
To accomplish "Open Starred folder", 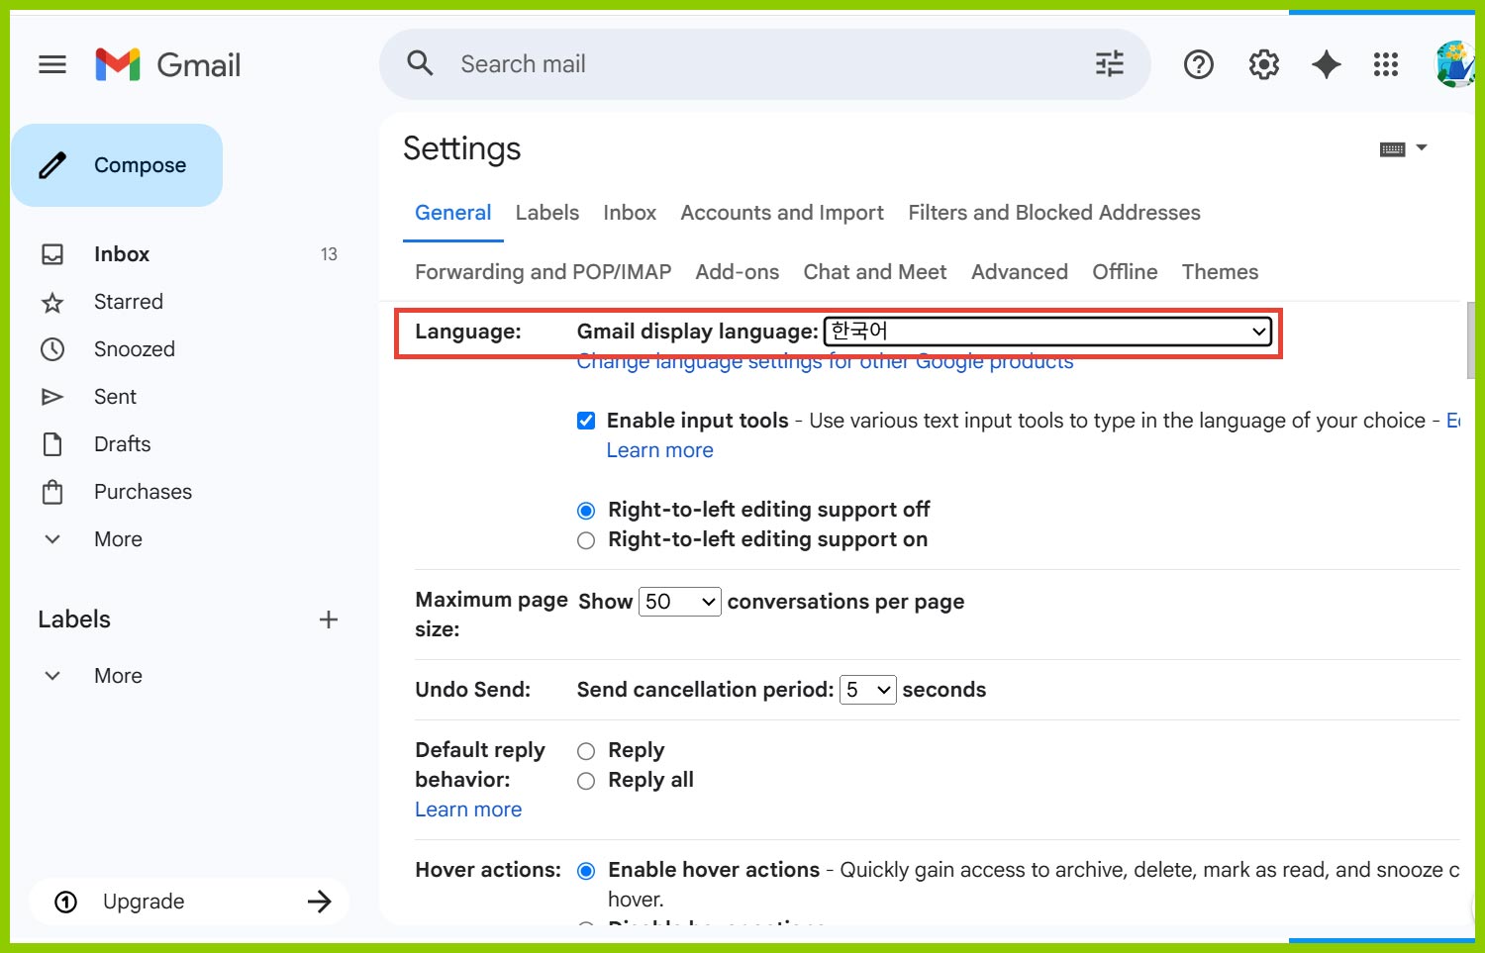I will point(129,302).
